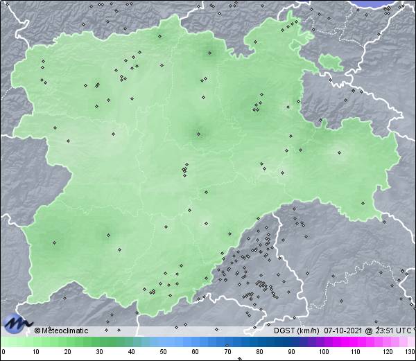
Task: Pick the light green legend color above 10
Action: (x=36, y=342)
